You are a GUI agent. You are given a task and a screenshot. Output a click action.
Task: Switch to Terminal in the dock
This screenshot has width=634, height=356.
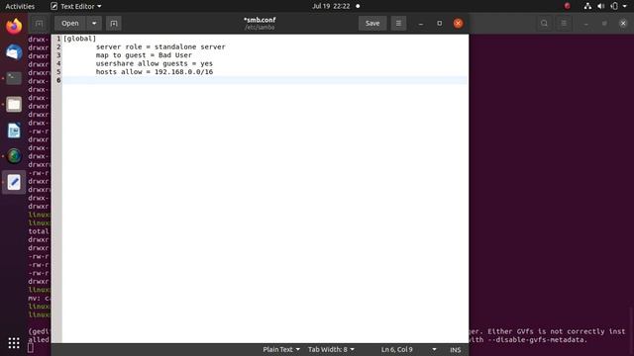[14, 78]
